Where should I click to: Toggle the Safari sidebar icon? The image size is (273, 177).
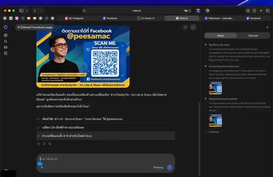click(22, 11)
